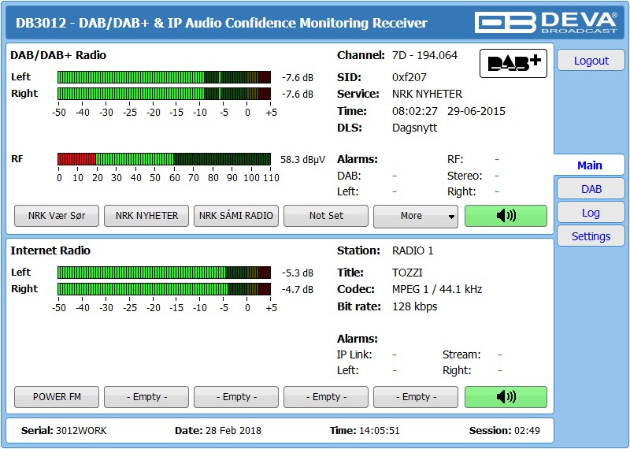Click the DAB/DAB+ Radio section heading
Image resolution: width=630 pixels, height=449 pixels.
coord(58,55)
